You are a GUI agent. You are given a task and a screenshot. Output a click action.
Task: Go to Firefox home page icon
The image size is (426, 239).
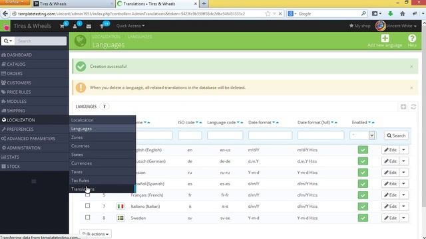point(402,13)
